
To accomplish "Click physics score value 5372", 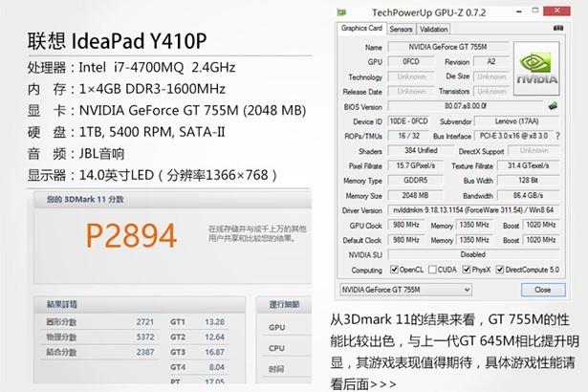I will point(145,337).
